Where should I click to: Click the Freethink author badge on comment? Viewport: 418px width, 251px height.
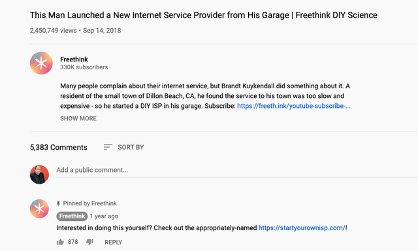(72, 216)
